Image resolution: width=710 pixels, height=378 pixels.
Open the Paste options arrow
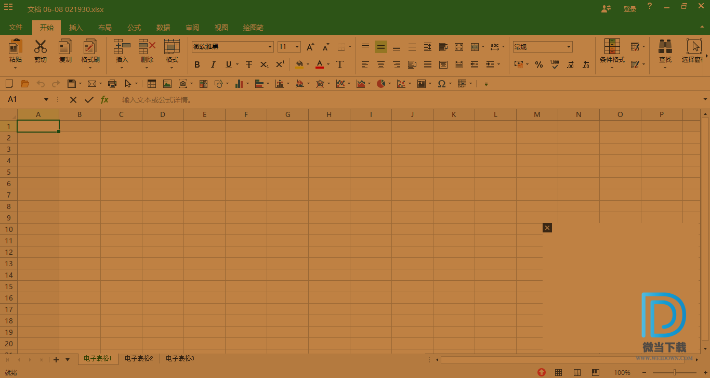(16, 67)
